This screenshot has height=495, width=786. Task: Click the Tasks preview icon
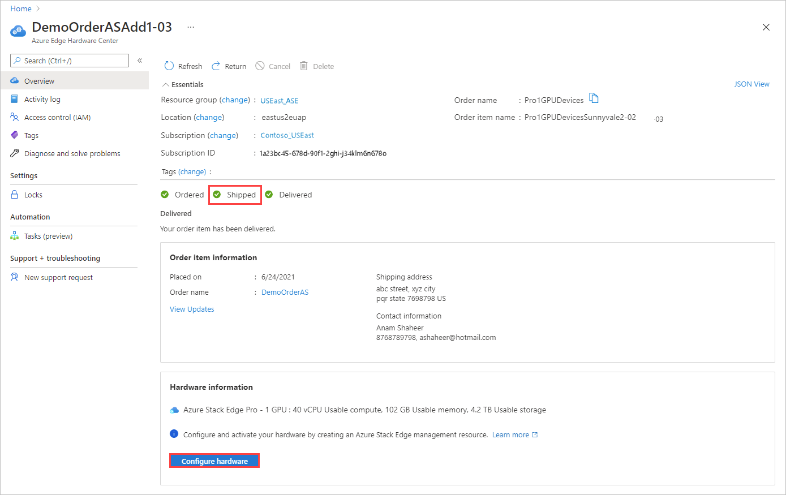[15, 236]
